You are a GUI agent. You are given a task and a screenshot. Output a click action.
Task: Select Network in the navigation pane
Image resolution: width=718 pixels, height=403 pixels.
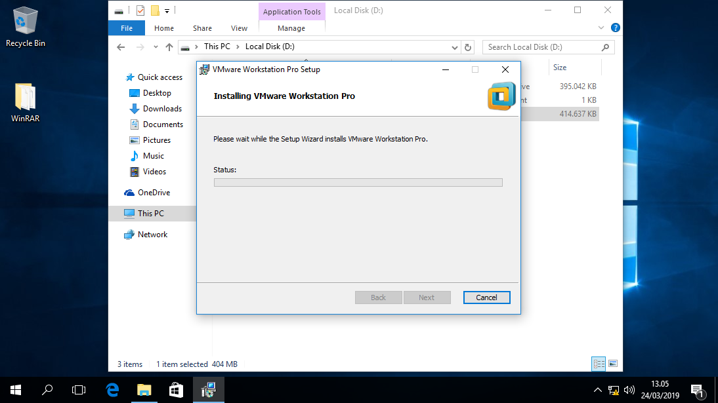pos(152,235)
